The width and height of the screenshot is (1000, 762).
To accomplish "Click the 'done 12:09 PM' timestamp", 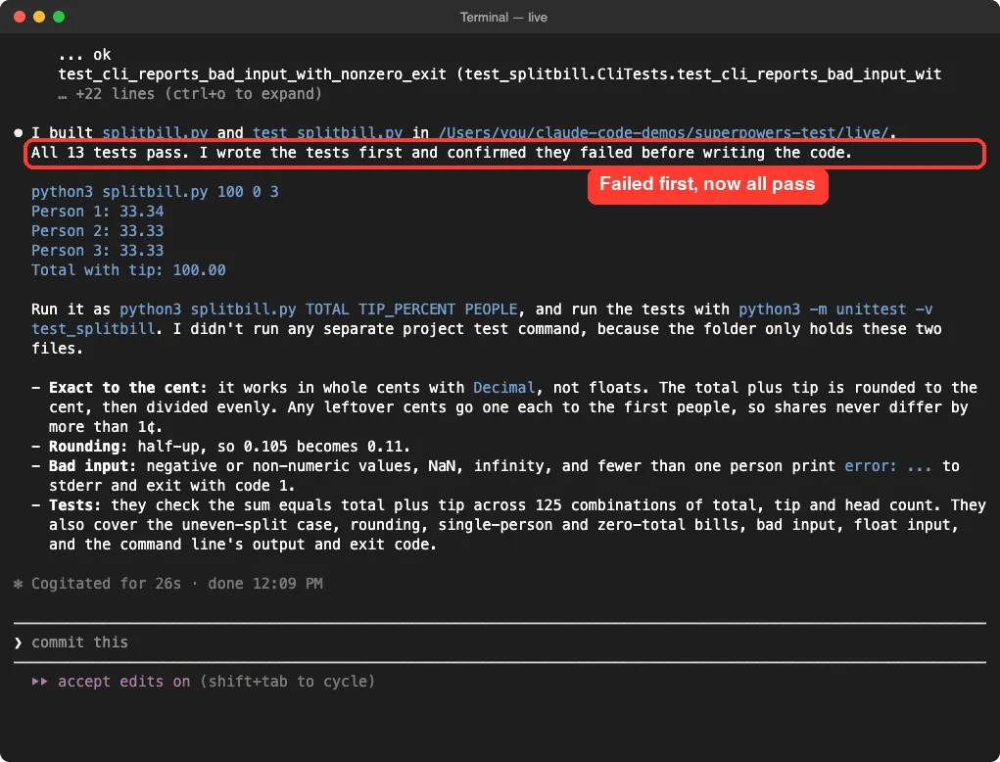I will [x=265, y=584].
